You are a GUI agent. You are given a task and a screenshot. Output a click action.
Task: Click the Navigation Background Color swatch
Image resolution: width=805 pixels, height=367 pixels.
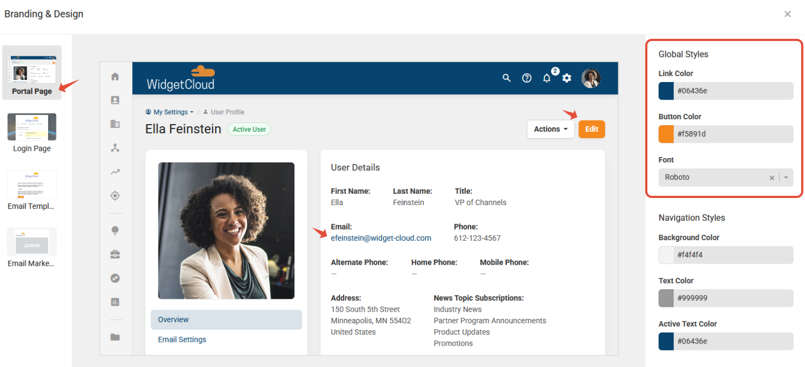tap(666, 255)
